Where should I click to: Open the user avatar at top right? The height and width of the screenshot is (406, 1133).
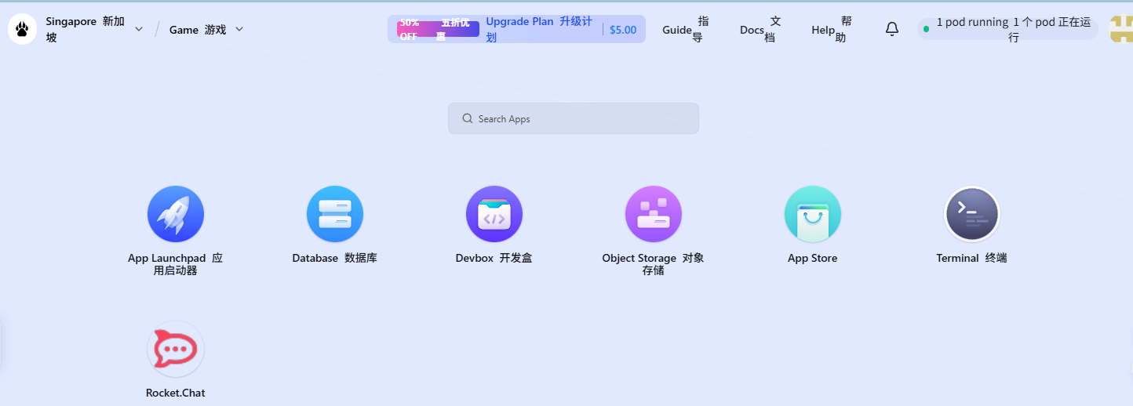[x=1120, y=29]
